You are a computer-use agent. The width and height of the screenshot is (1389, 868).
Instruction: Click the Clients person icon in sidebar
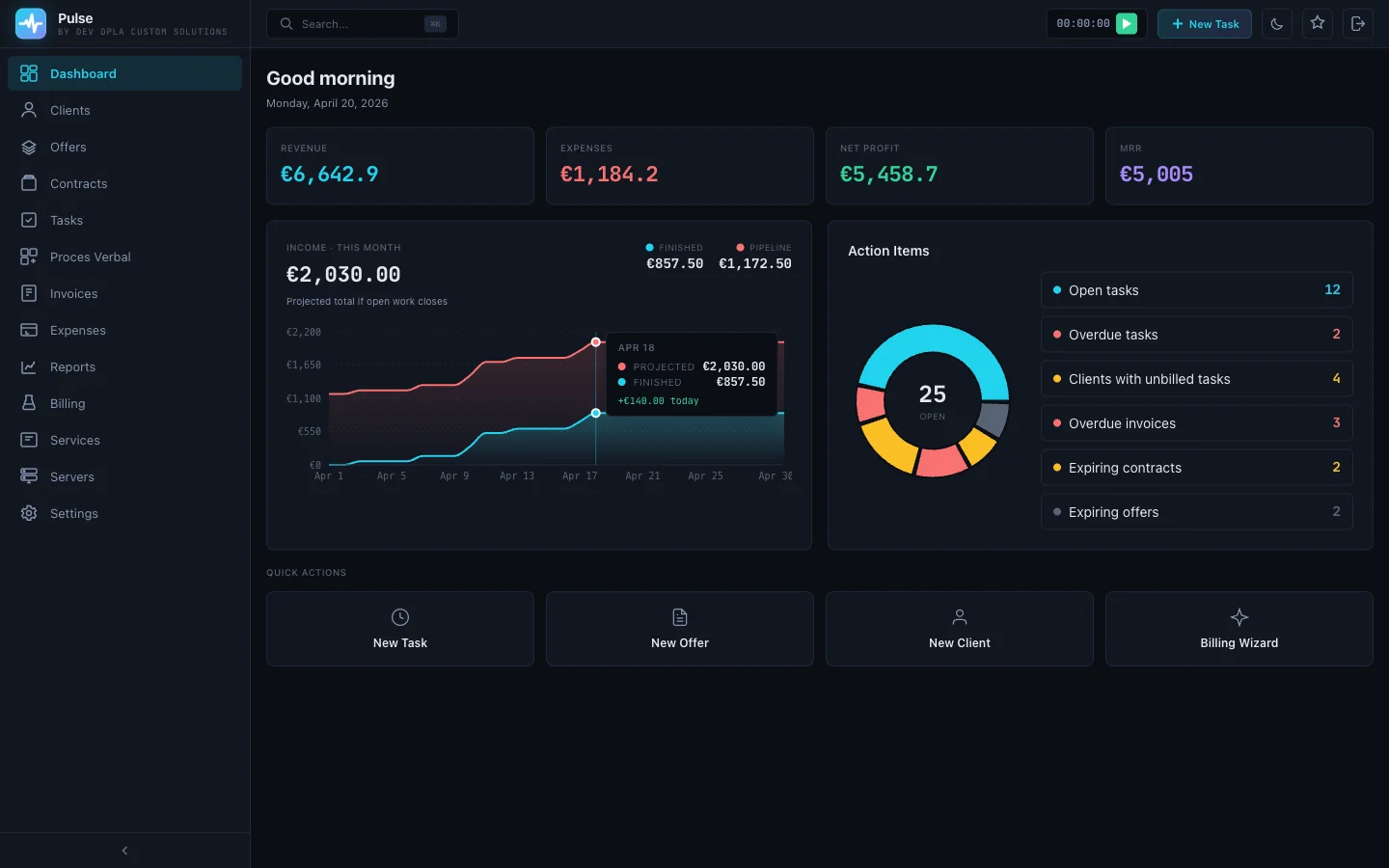(x=29, y=110)
